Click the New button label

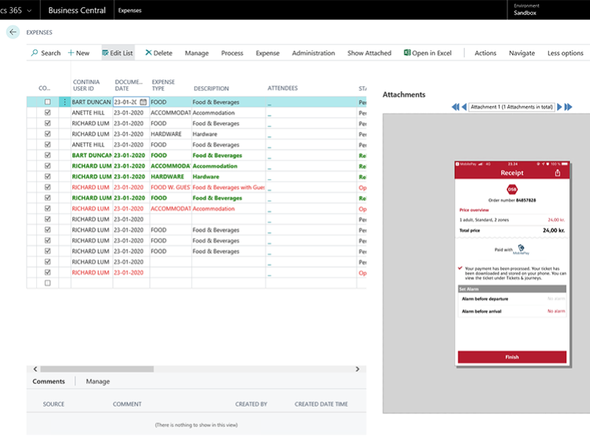click(x=83, y=53)
